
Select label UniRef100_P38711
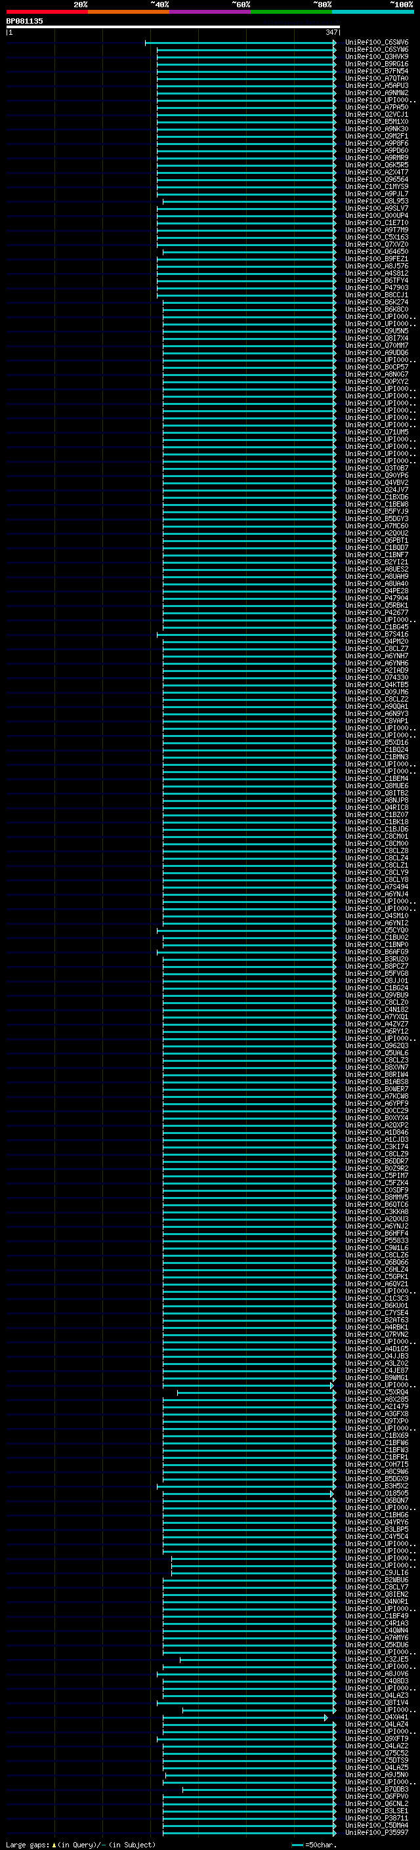376,1818
